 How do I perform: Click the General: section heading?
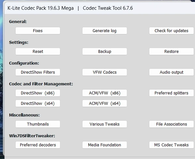pyautogui.click(x=18, y=22)
